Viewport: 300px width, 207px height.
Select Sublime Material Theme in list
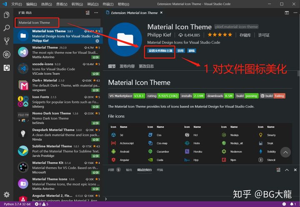[x=58, y=151]
